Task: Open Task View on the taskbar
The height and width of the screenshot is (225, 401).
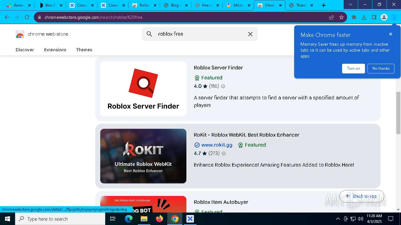Action: click(113, 219)
